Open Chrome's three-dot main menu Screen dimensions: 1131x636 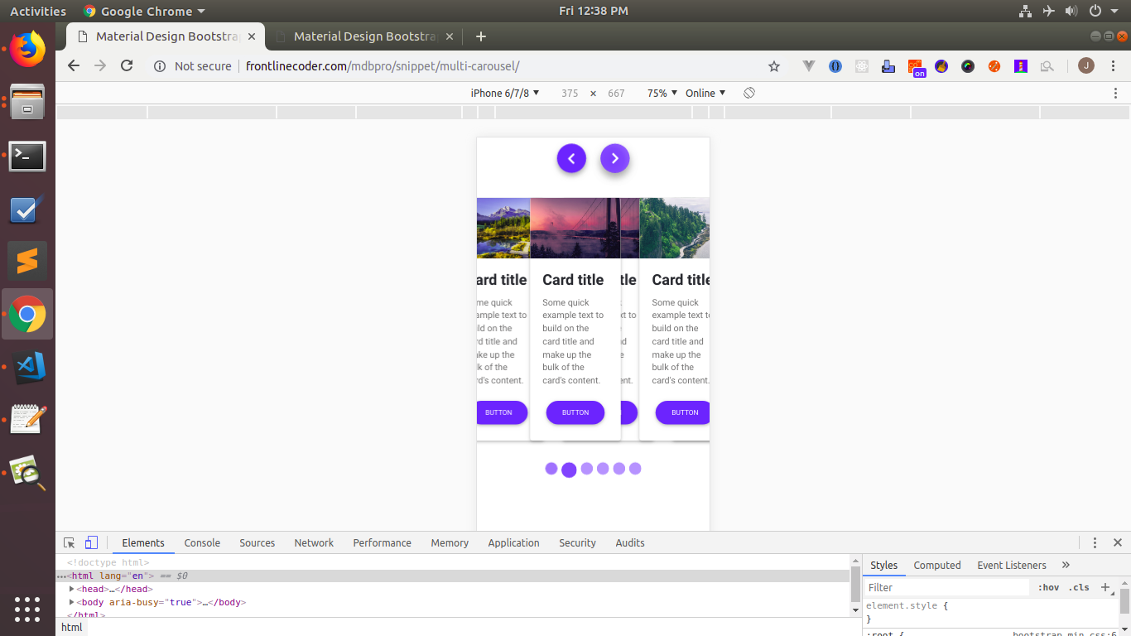tap(1113, 66)
